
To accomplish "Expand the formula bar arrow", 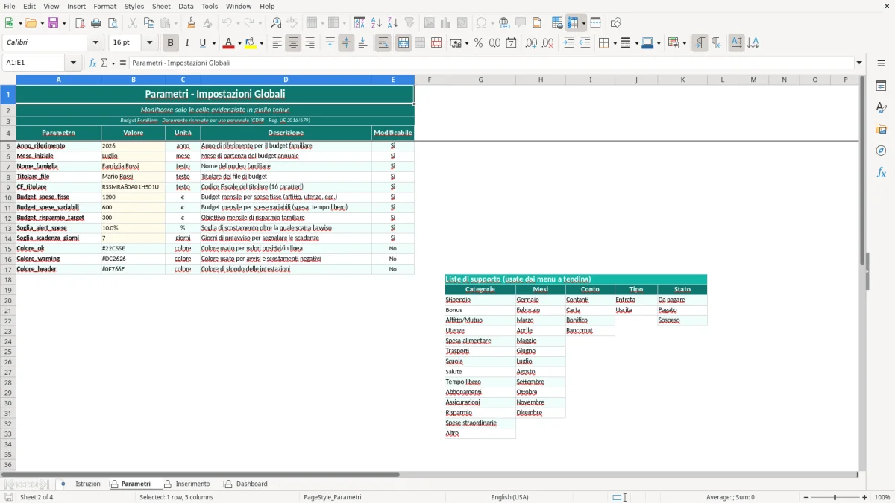I will (859, 63).
